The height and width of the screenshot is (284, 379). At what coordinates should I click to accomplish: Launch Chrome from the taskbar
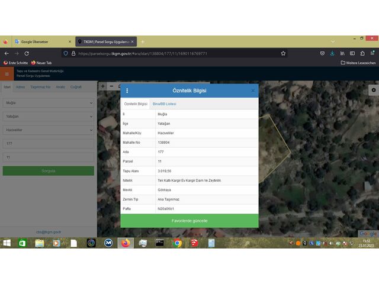coord(177,243)
